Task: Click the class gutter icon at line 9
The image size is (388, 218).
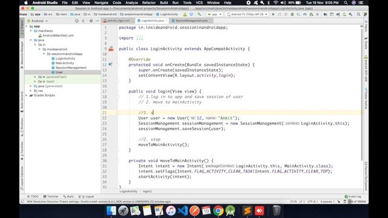Action: click(x=111, y=48)
